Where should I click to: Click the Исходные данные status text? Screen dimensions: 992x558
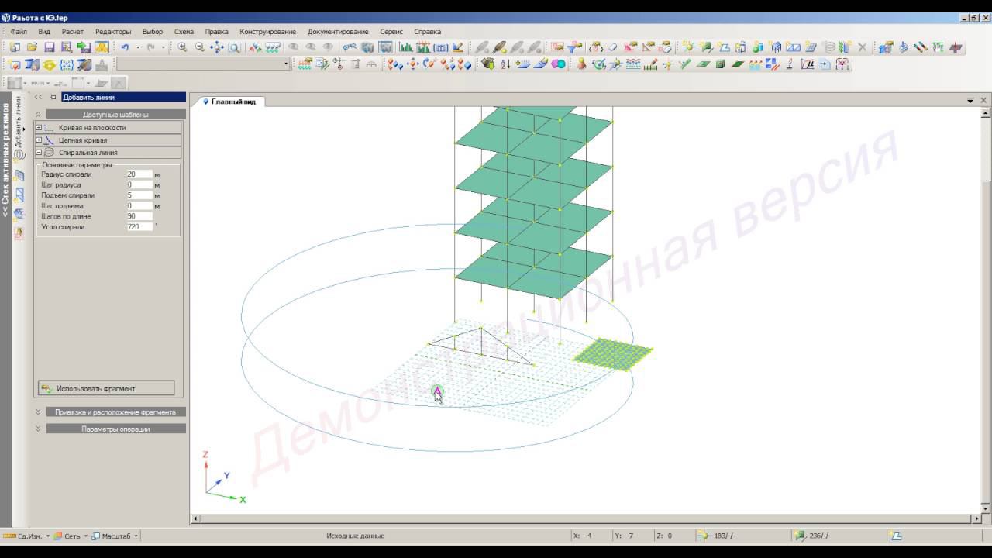click(355, 536)
